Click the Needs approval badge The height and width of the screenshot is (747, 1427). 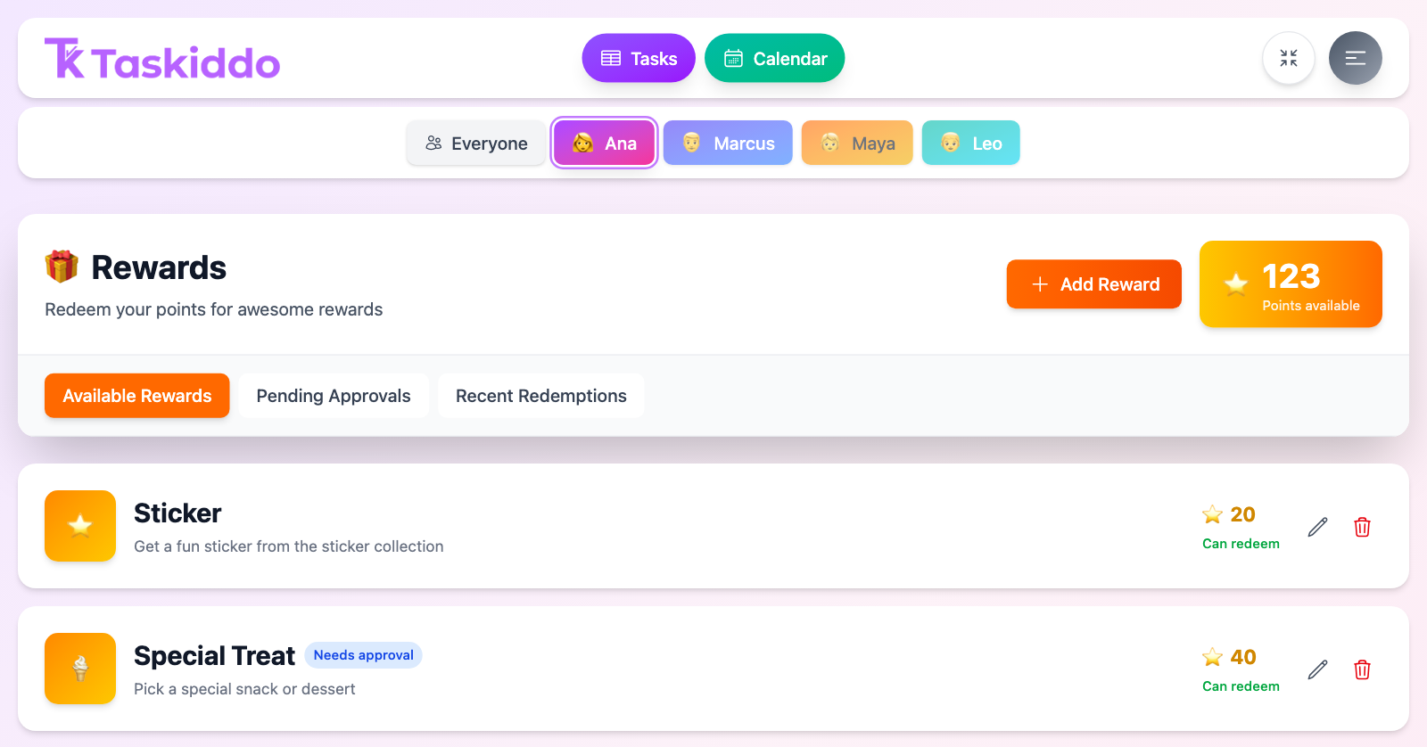tap(363, 655)
